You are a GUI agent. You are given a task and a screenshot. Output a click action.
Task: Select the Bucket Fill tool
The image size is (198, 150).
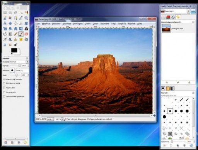[5, 34]
